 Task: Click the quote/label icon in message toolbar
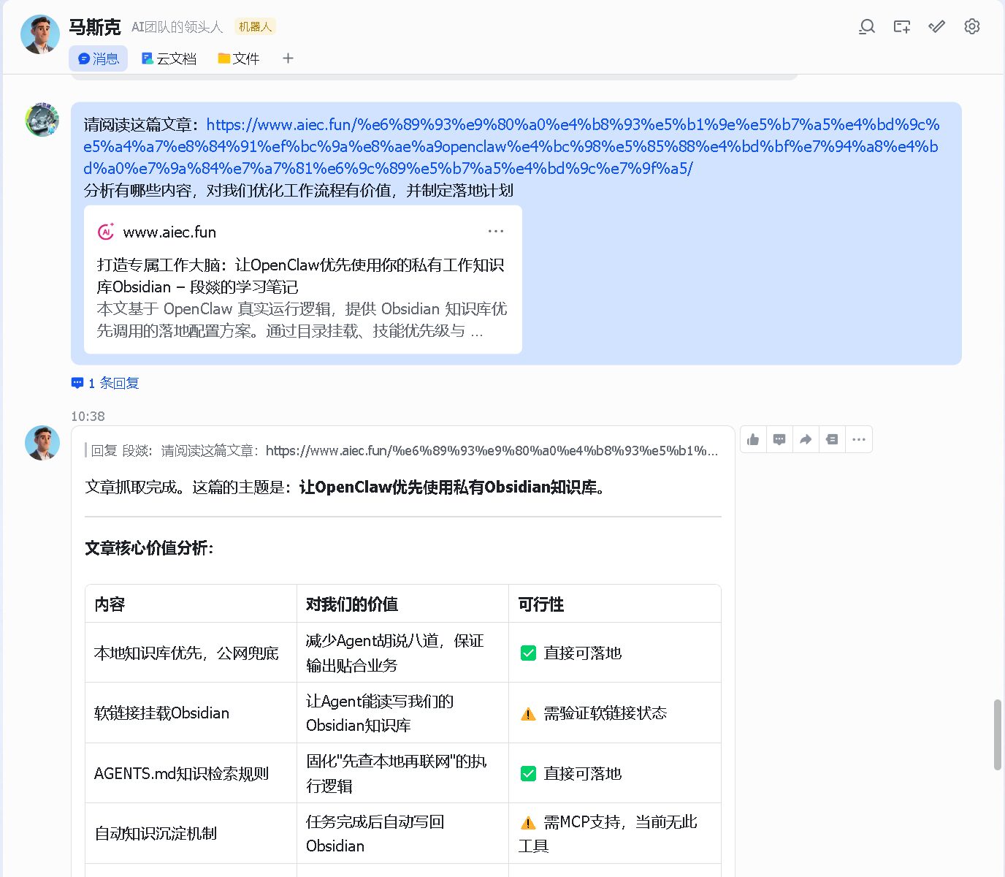click(x=832, y=439)
